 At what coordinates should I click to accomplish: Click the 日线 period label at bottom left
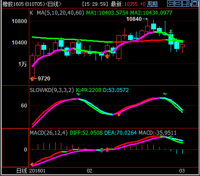22,171
